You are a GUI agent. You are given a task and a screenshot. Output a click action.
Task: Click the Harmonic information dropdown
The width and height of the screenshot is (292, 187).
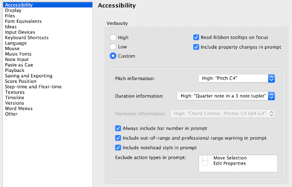(223, 113)
